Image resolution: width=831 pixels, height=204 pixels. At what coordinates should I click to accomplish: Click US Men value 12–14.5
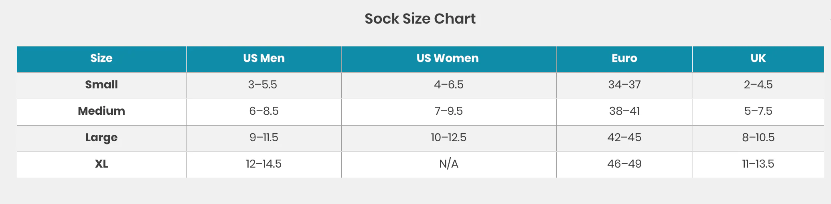[x=263, y=164]
